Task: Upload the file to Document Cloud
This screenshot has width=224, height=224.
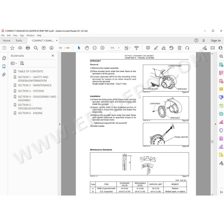Action: click(x=20, y=48)
